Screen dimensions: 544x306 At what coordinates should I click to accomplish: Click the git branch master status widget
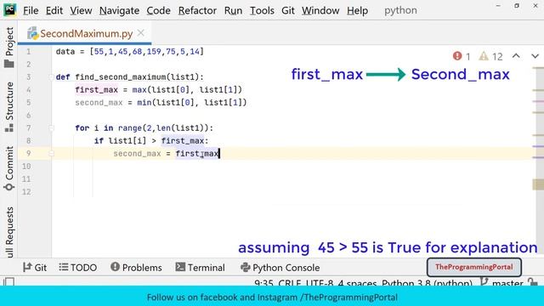[x=502, y=282]
